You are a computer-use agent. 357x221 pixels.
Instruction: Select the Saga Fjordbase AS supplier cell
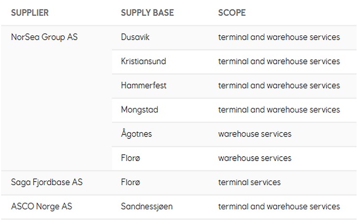click(x=47, y=182)
